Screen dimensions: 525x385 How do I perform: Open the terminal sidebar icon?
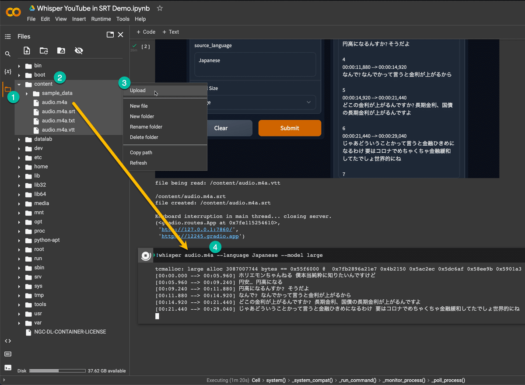pos(7,367)
